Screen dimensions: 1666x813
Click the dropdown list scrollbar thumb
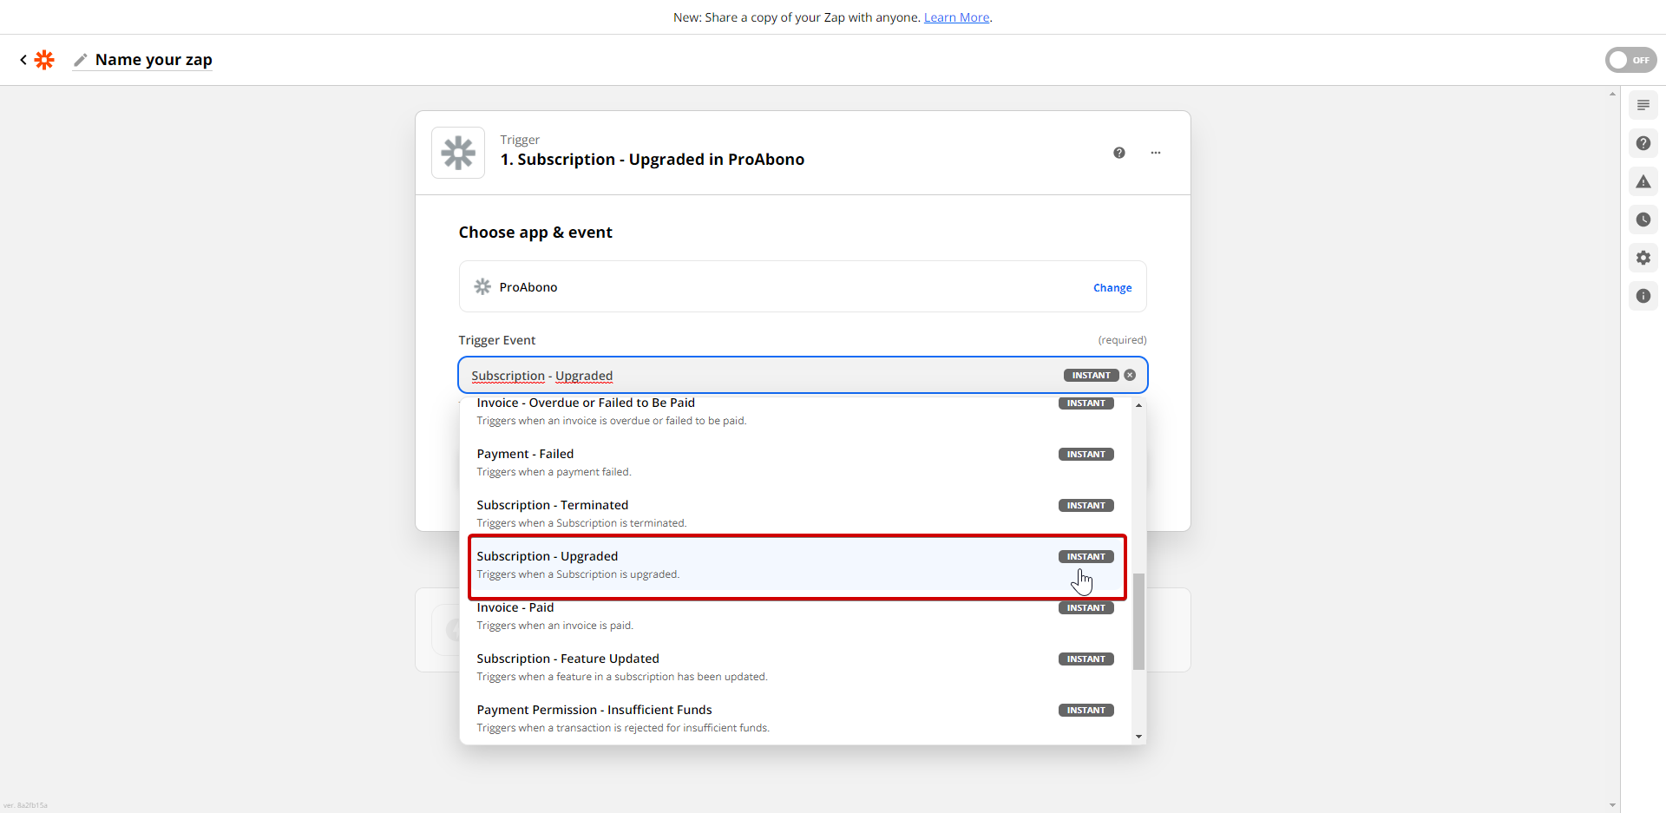pyautogui.click(x=1138, y=621)
